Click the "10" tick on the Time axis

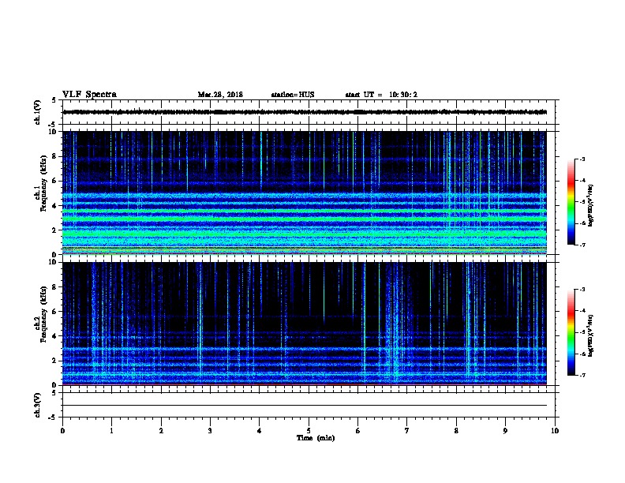(x=555, y=431)
